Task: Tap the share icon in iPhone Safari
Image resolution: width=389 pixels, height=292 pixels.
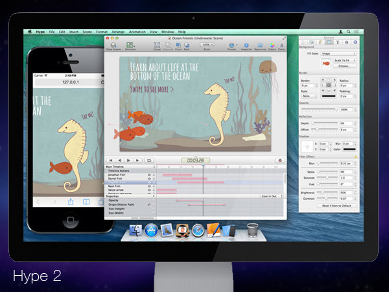Action: (71, 202)
